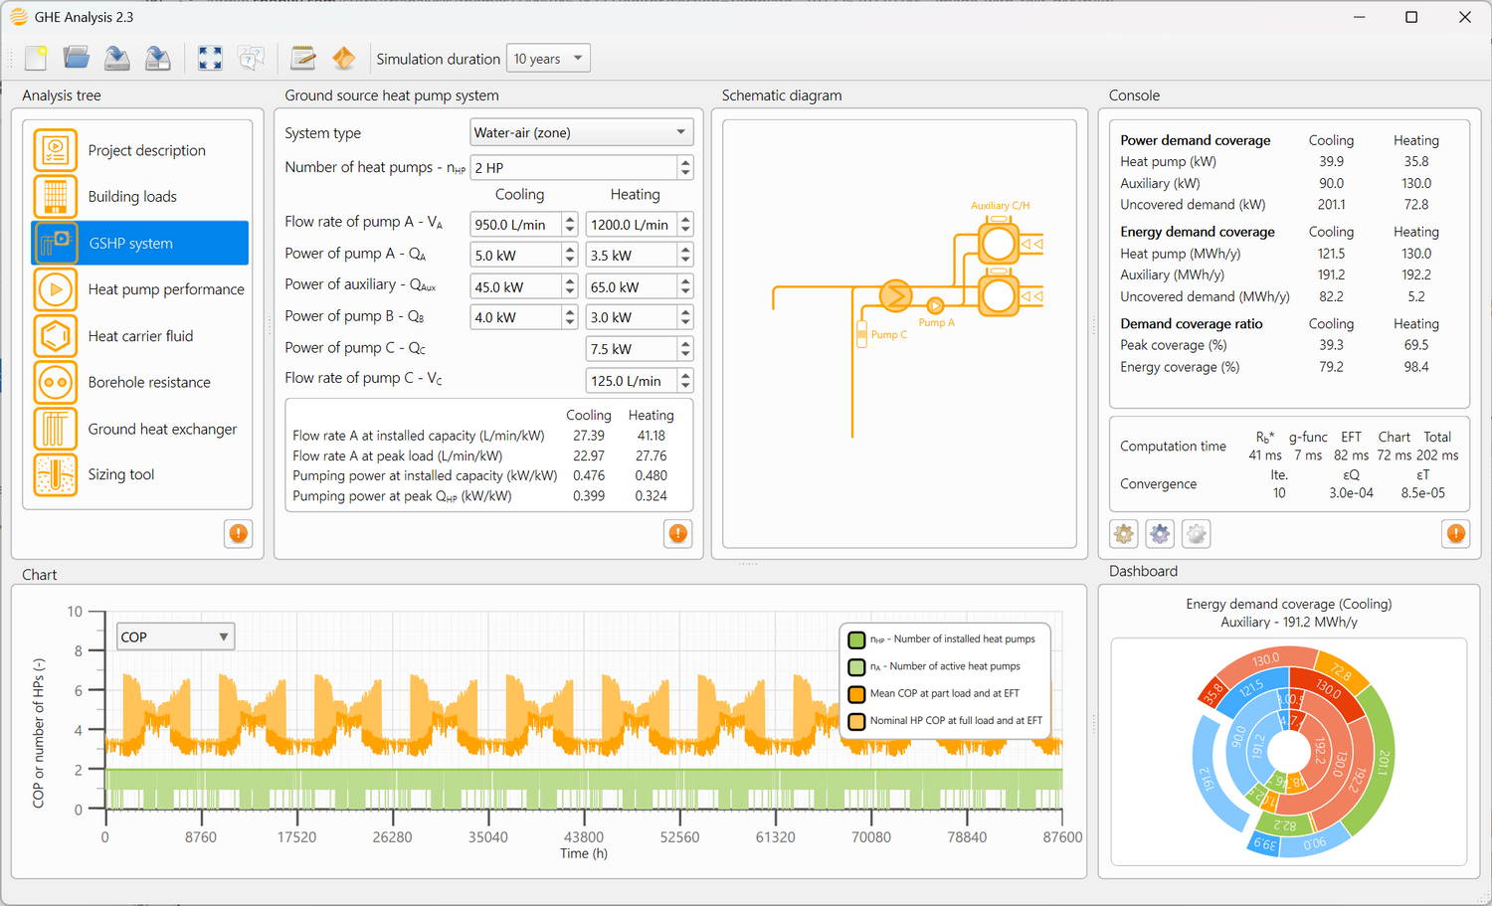Open Ground heat exchanger section
The width and height of the screenshot is (1492, 906).
[x=162, y=429]
